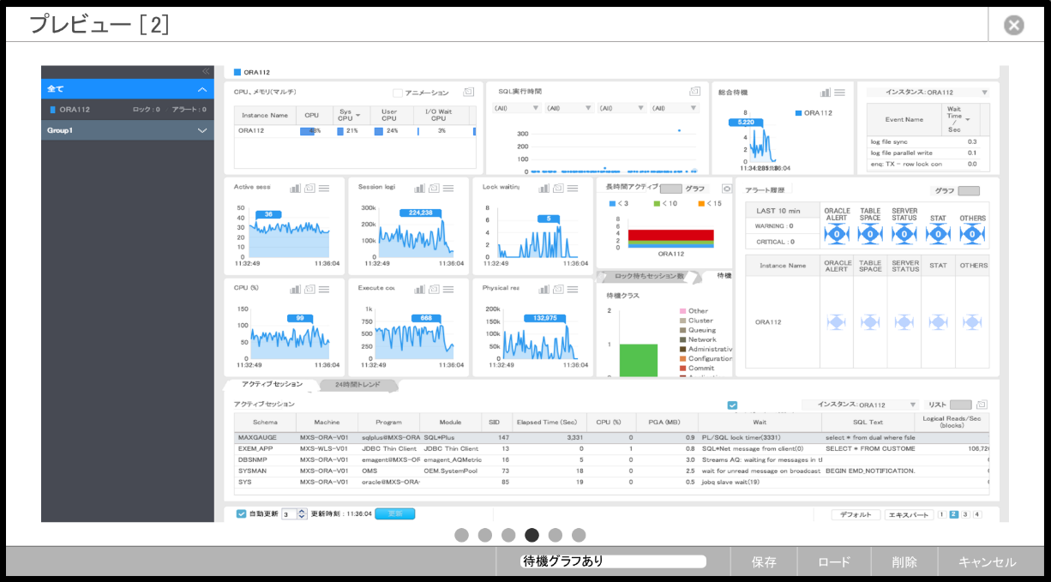Click the 削除 button
1051x582 pixels.
pos(904,562)
